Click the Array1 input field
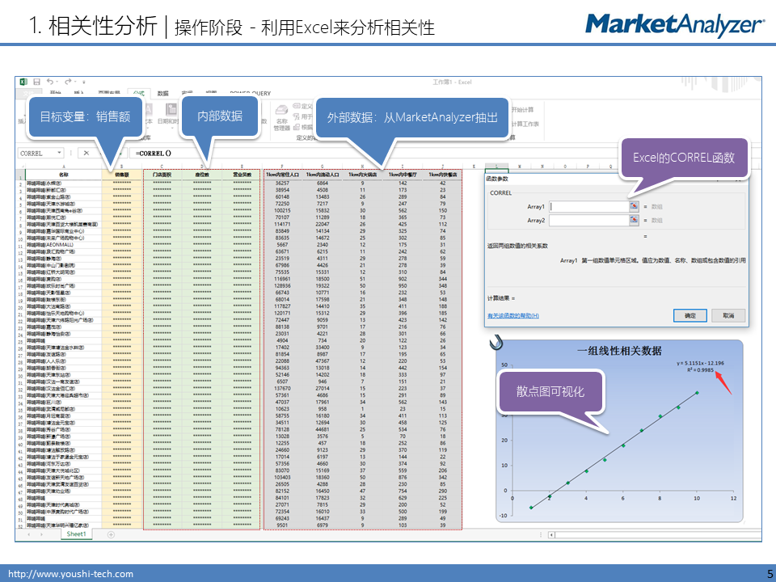Viewport: 776px width, 582px height. (x=589, y=206)
